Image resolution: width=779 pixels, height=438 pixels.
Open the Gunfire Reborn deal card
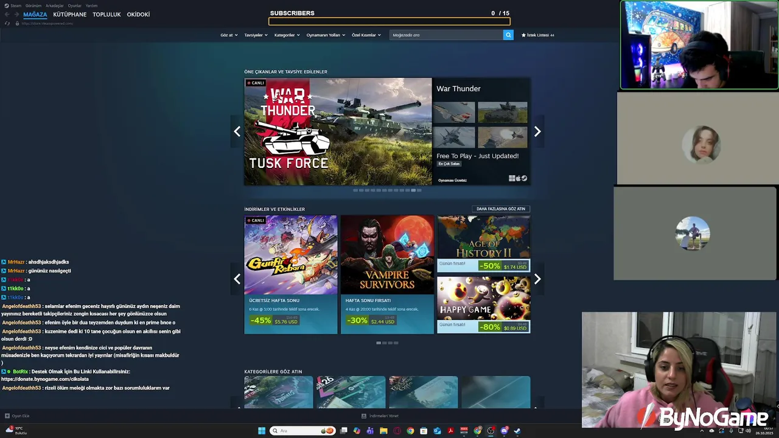click(x=291, y=274)
